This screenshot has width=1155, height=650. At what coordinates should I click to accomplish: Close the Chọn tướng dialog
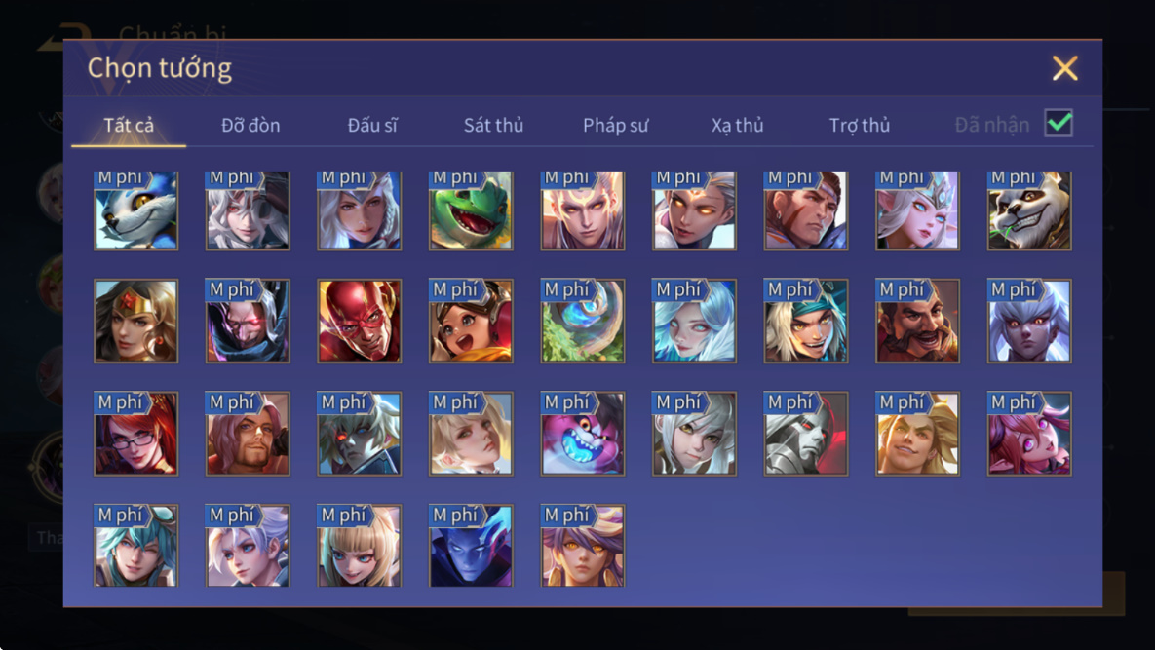pos(1065,68)
